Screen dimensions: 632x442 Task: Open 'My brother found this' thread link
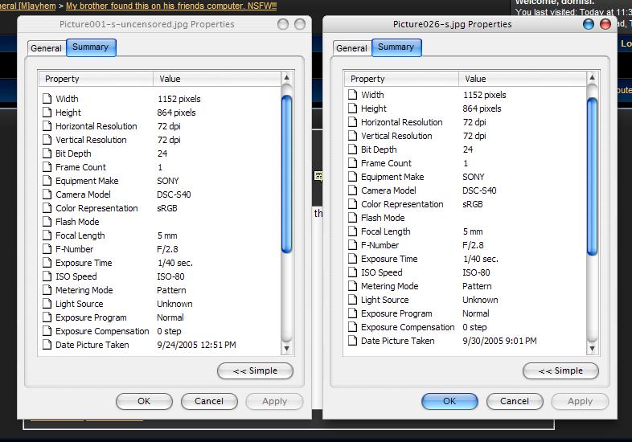(x=171, y=6)
